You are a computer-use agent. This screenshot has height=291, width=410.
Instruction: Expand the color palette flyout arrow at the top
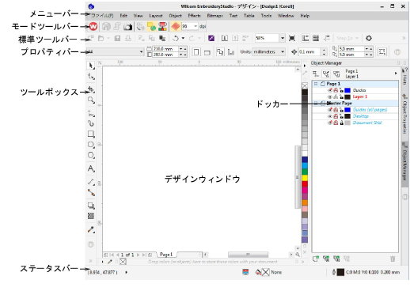point(305,66)
